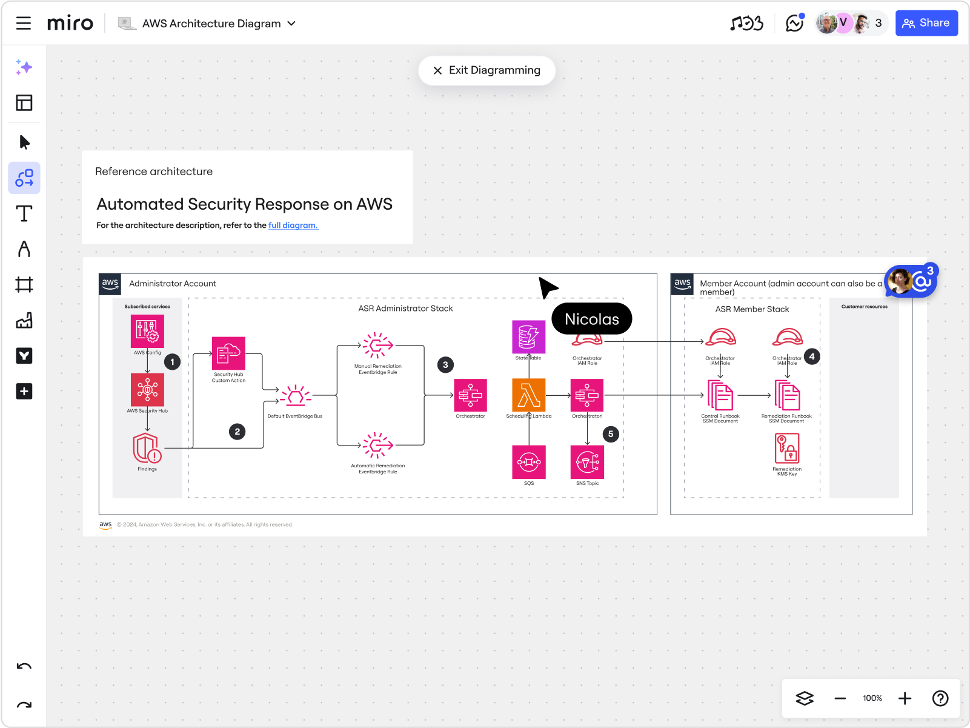
Task: Zoom in with the plus button
Action: (x=905, y=698)
